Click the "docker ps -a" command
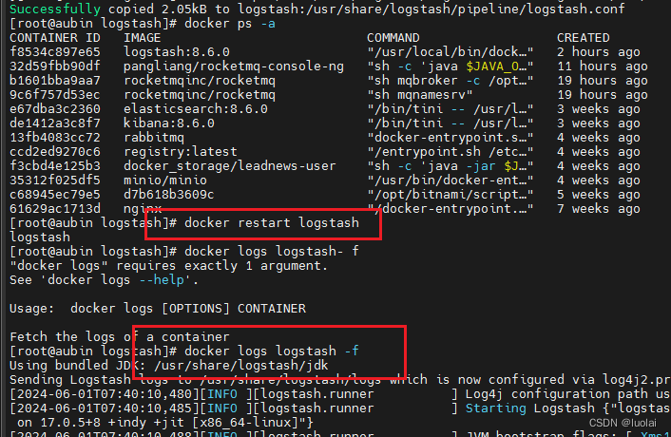Image resolution: width=671 pixels, height=437 pixels. [230, 24]
